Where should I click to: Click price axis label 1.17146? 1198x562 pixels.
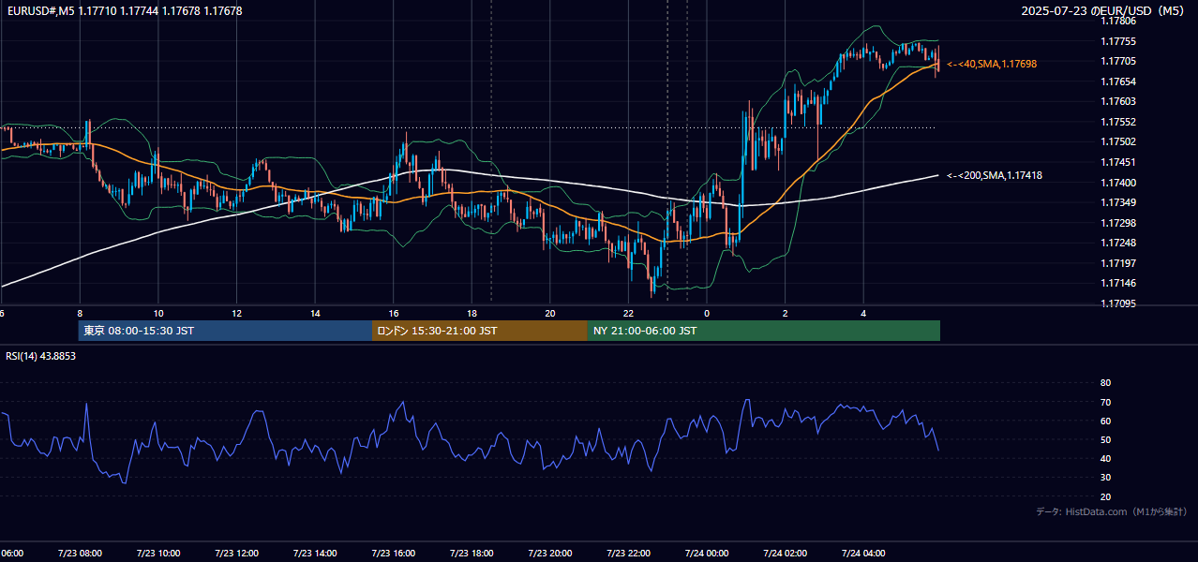tap(1117, 283)
